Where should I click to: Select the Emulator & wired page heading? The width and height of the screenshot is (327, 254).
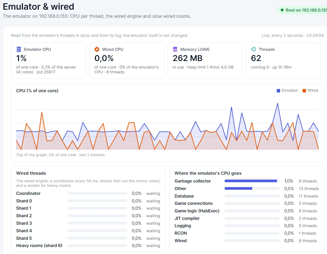click(x=38, y=6)
